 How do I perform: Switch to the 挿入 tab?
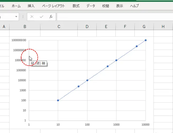click(x=31, y=6)
